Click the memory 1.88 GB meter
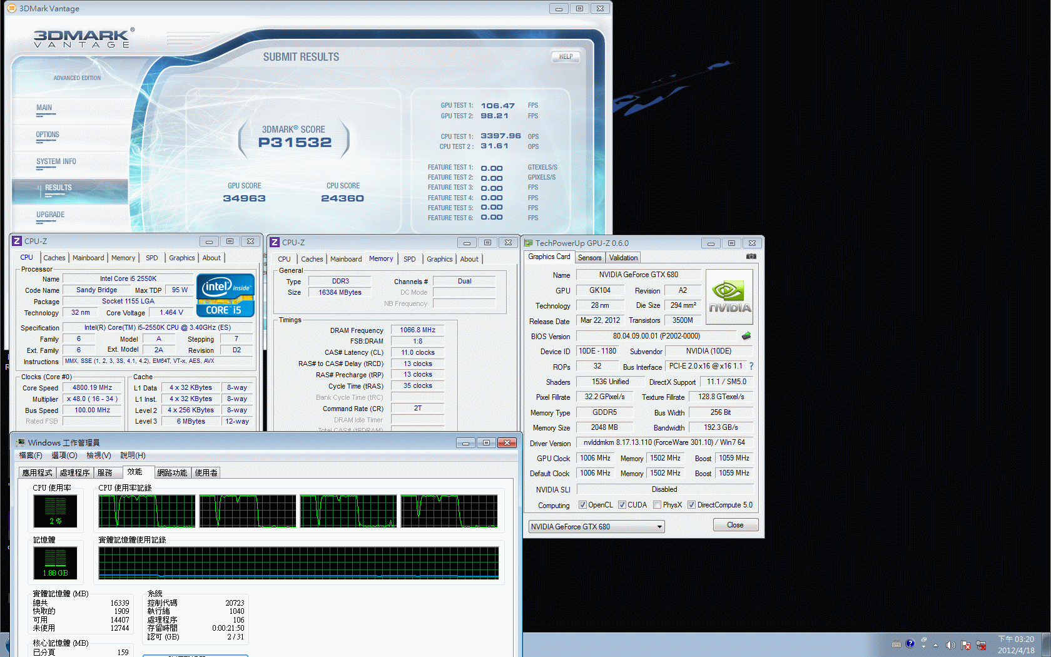The image size is (1051, 657). pos(55,563)
